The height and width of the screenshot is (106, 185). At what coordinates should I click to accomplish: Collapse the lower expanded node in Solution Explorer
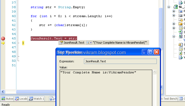tap(174, 36)
